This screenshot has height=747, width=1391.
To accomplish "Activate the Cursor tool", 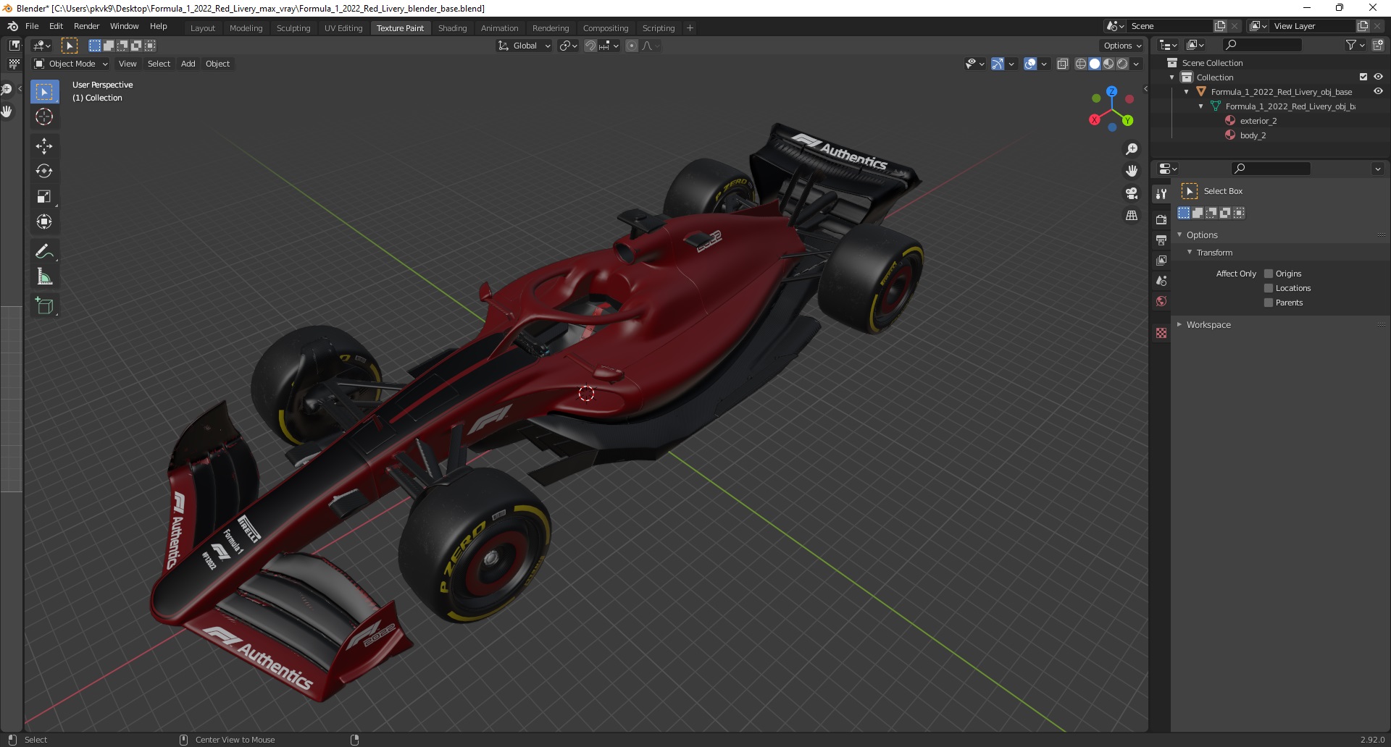I will coord(44,117).
